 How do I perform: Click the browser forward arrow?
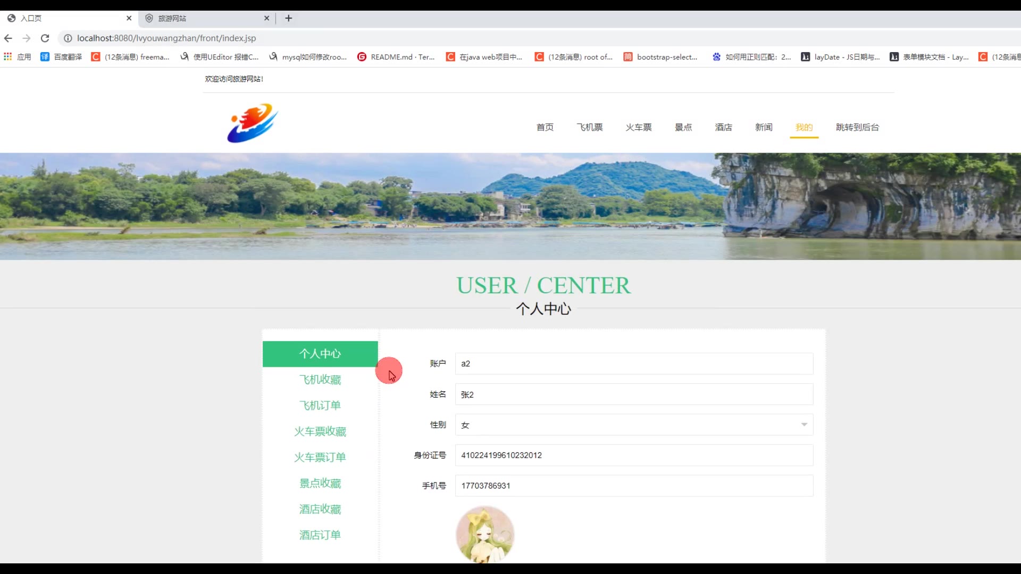(x=27, y=38)
